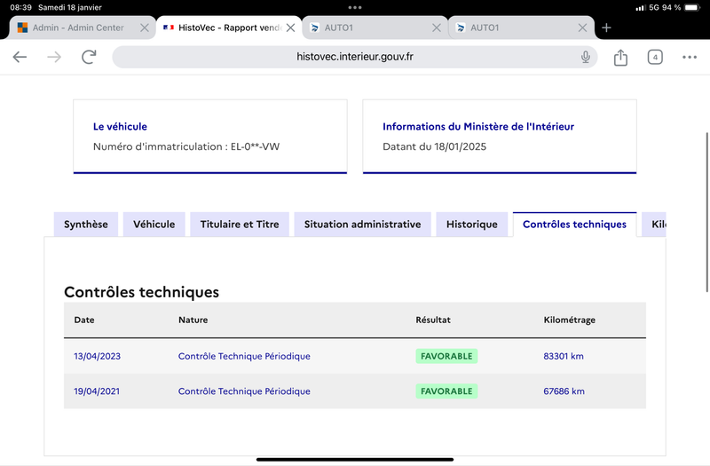
Task: Open the Véhicule tab
Action: point(154,225)
